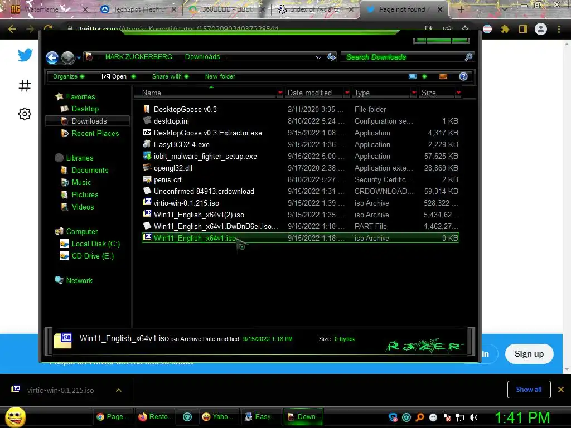Select iobit_malware_fighter_setup.exe icon

(147, 156)
